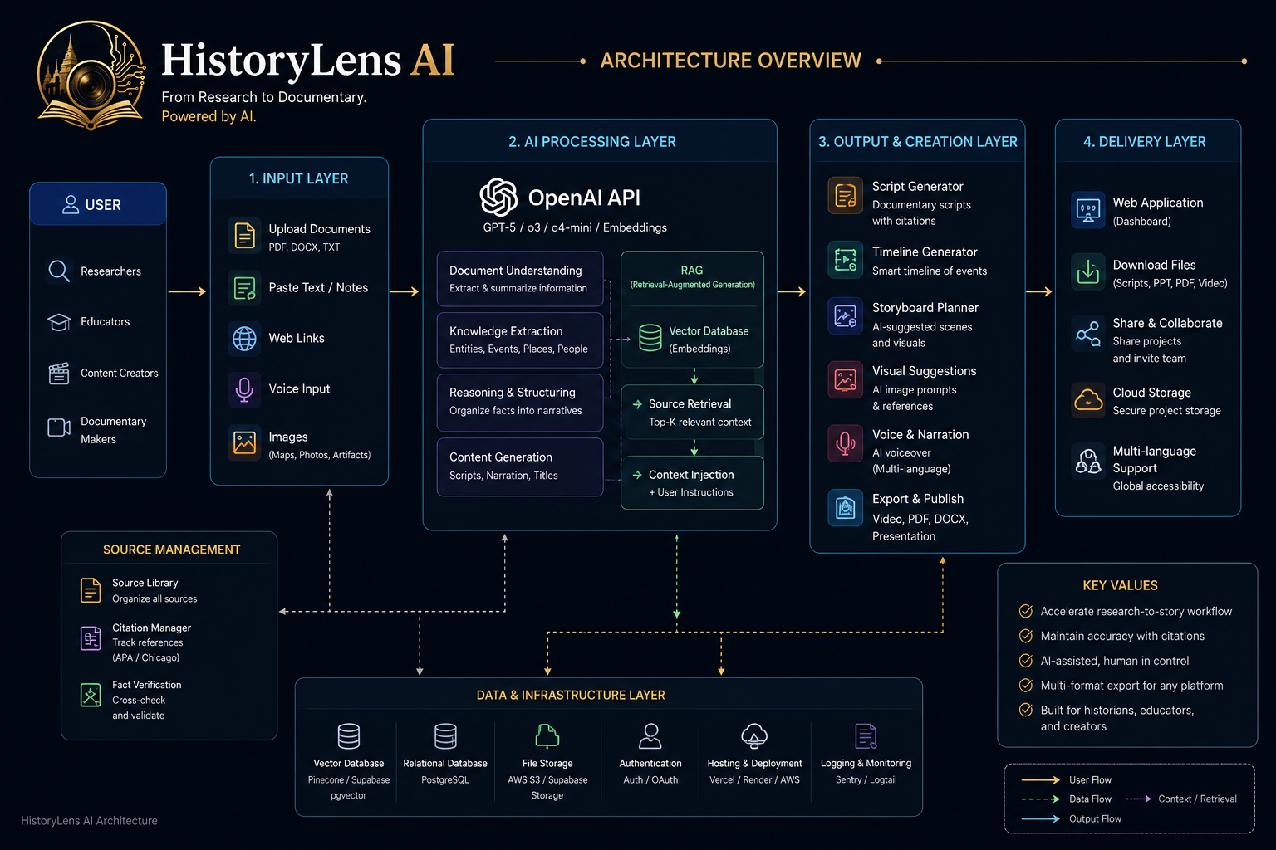Viewport: 1276px width, 850px height.
Task: Click the Upload Documents file icon
Action: point(245,236)
